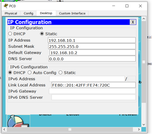Go to the Custom Interface tab

[72, 14]
